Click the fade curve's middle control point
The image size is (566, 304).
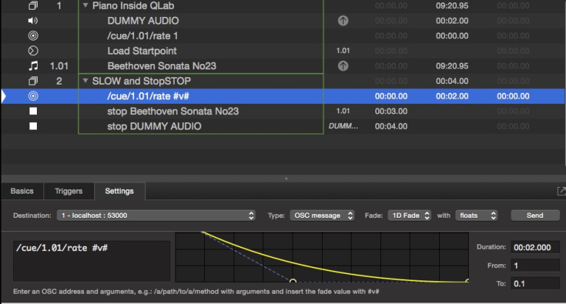pos(293,280)
